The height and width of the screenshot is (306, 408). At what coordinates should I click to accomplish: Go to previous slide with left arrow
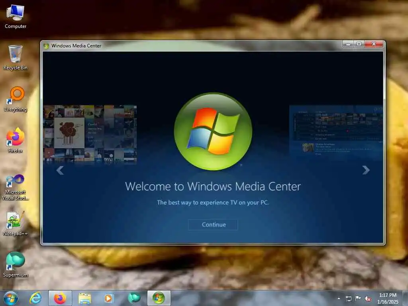pyautogui.click(x=60, y=171)
